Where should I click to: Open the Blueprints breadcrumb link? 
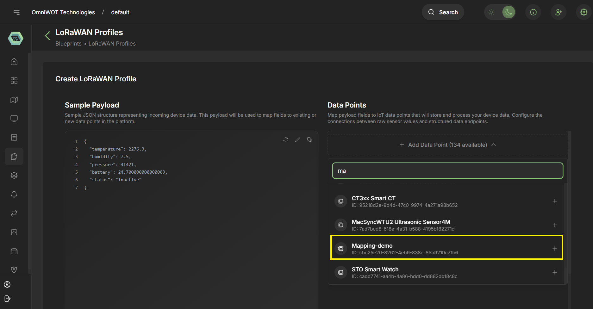68,43
